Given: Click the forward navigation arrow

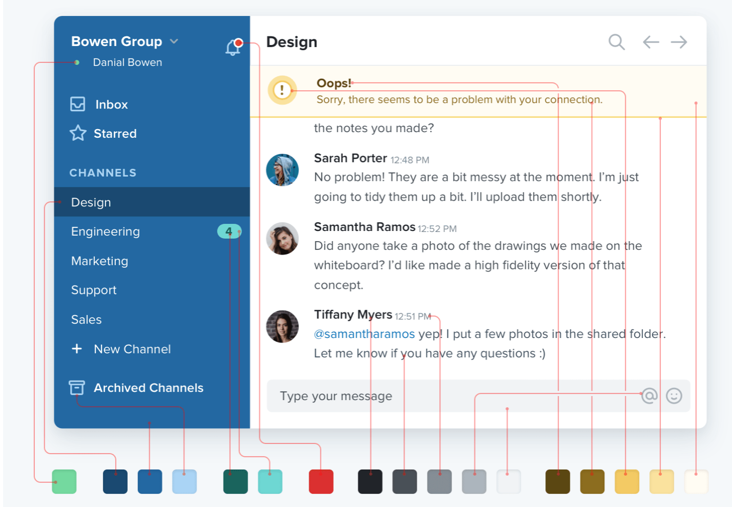Looking at the screenshot, I should click(679, 42).
